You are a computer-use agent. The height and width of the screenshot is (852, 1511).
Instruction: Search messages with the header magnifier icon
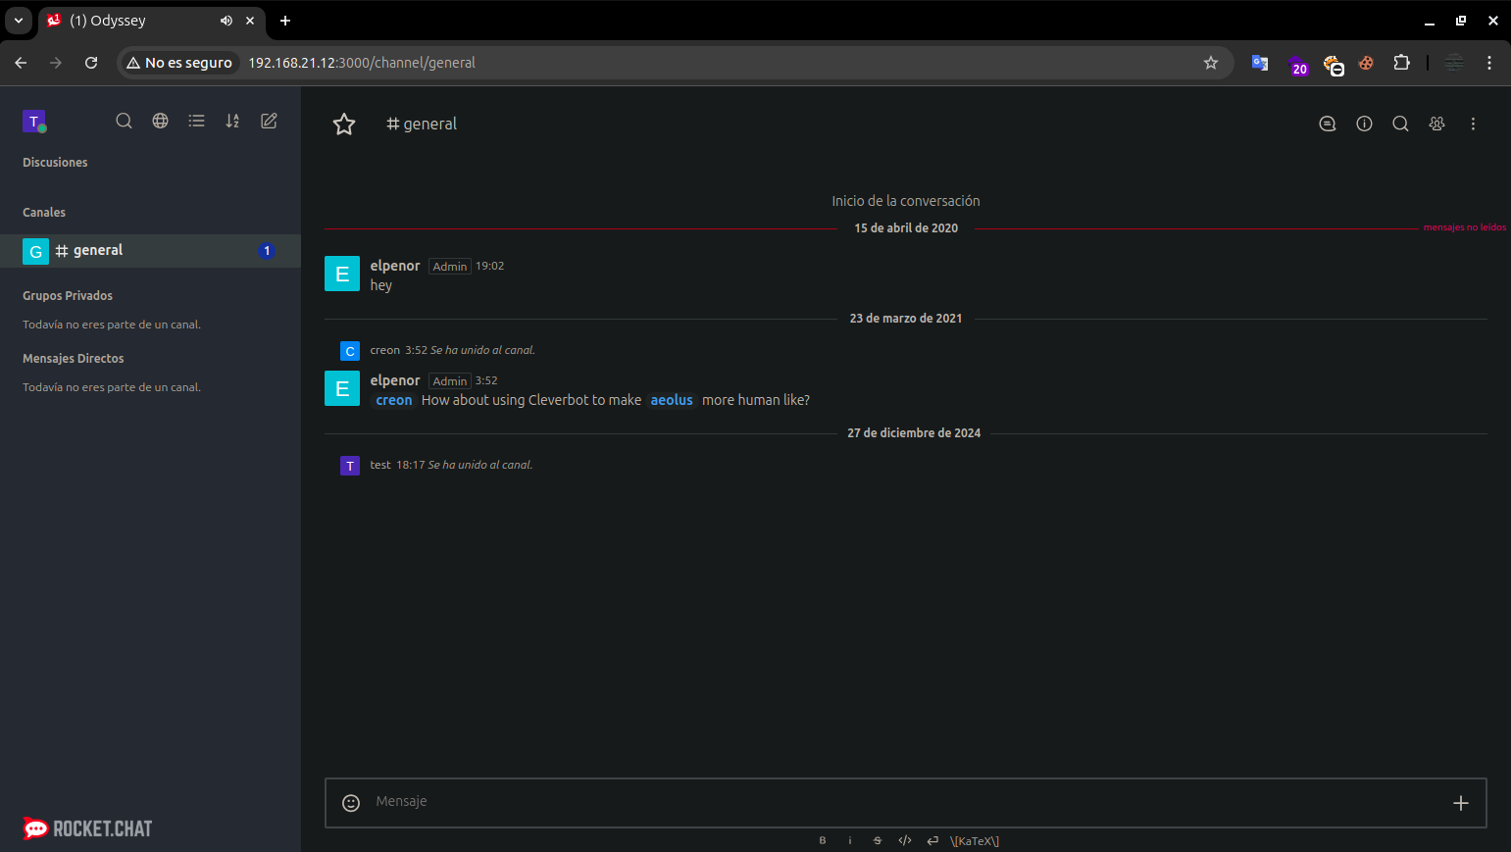(x=1400, y=124)
